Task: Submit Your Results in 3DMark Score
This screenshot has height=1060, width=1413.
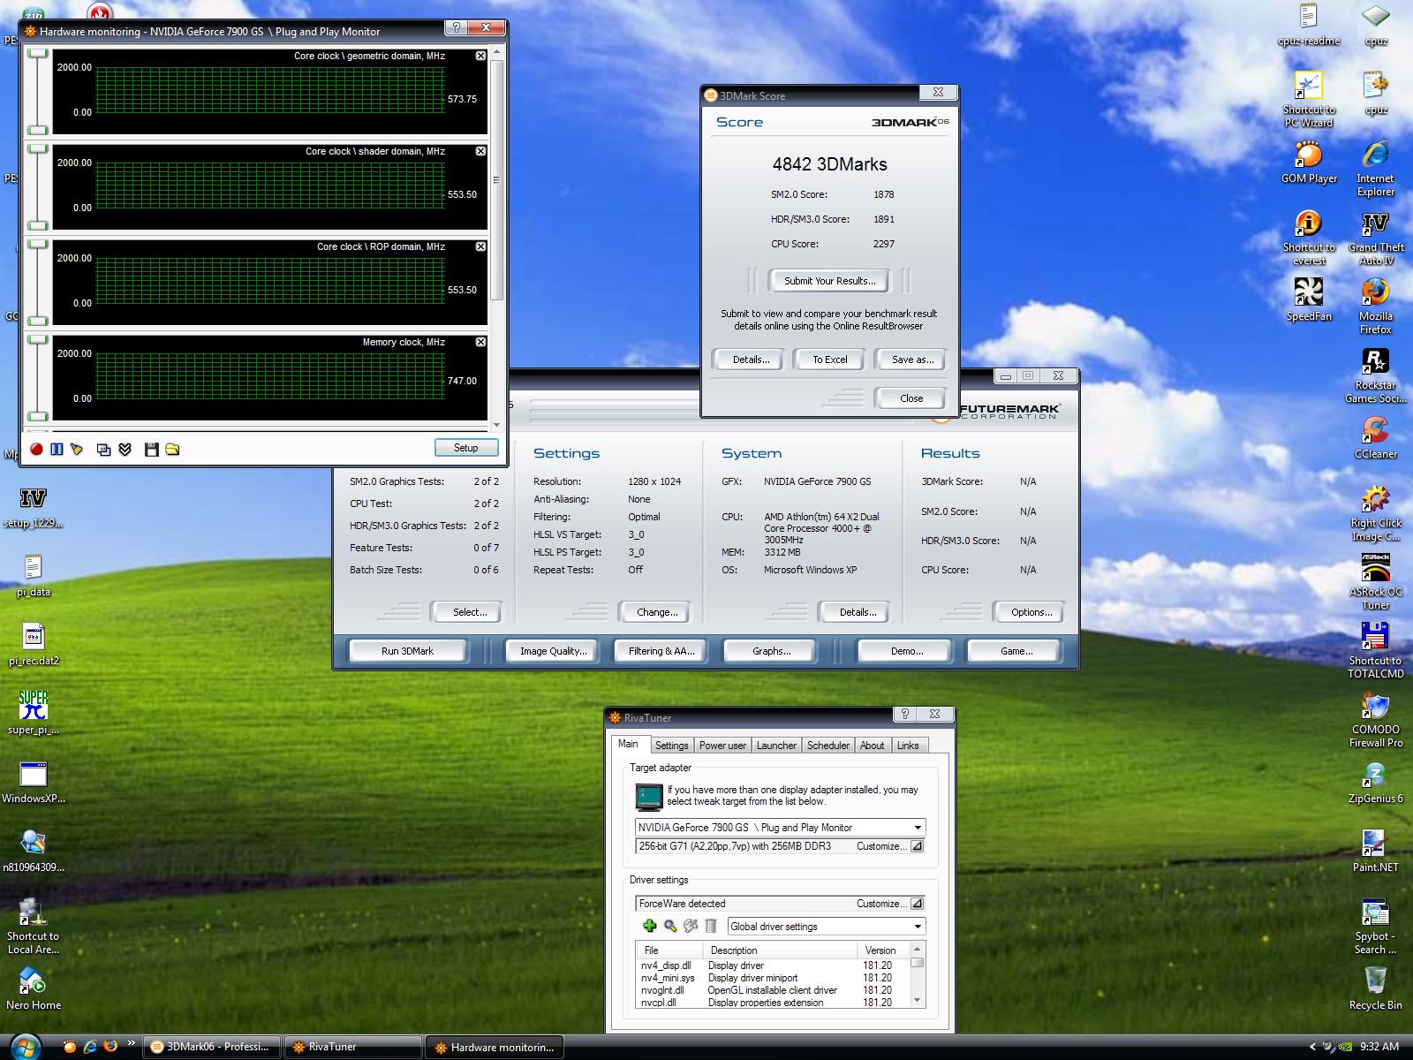Action: (830, 281)
